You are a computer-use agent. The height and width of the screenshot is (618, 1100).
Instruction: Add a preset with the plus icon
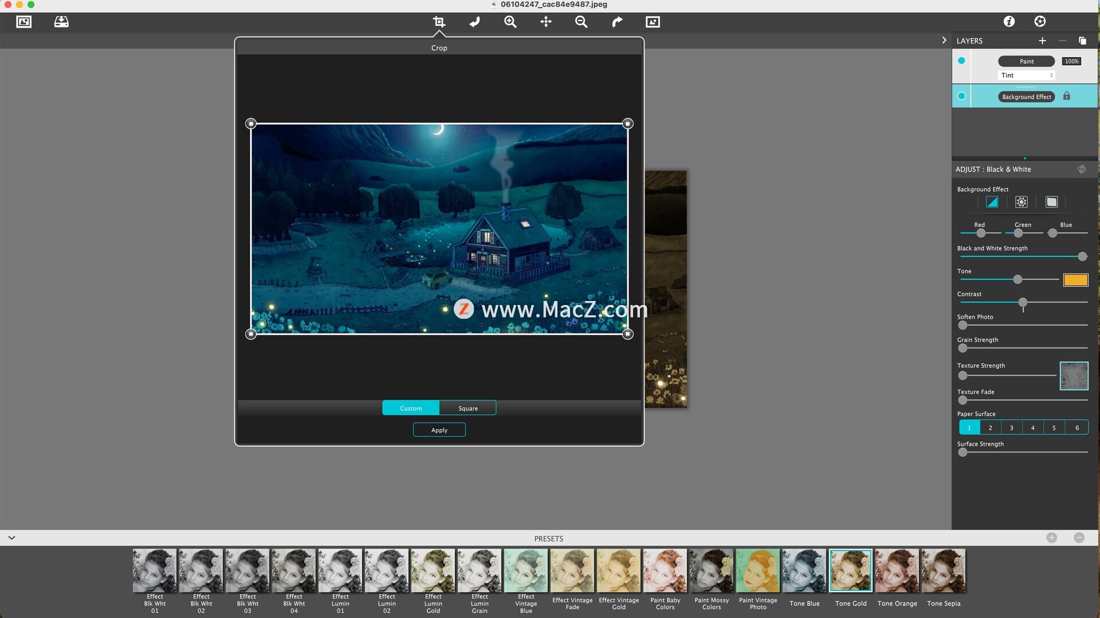[x=1051, y=538]
